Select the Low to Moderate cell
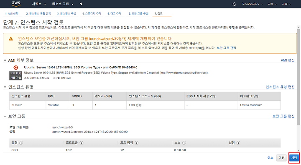 tap(259, 105)
